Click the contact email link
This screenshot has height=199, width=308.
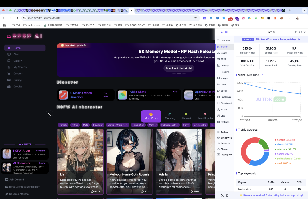point(23,187)
